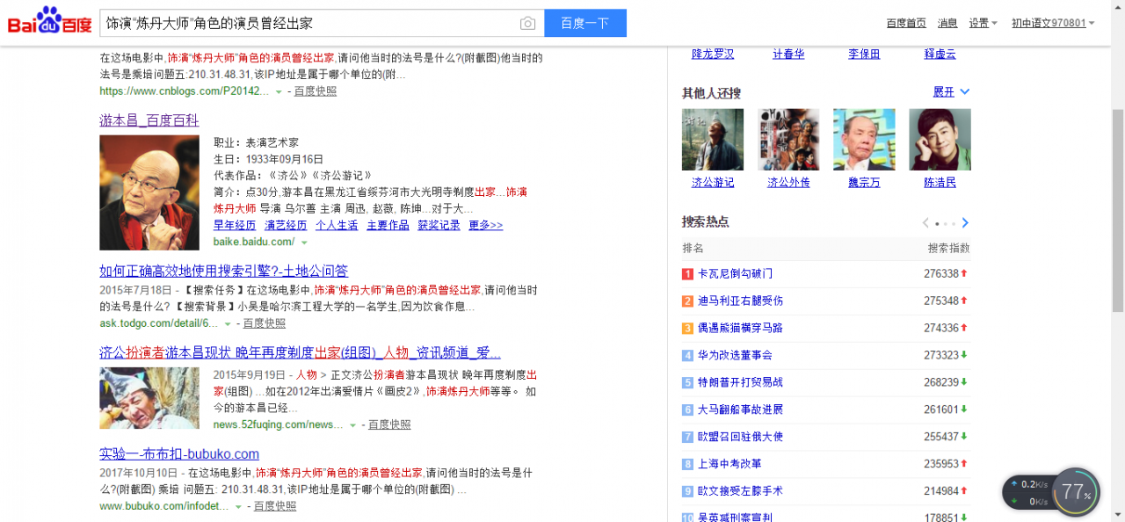Click the 游本昌 baike portrait thumbnail

[149, 192]
